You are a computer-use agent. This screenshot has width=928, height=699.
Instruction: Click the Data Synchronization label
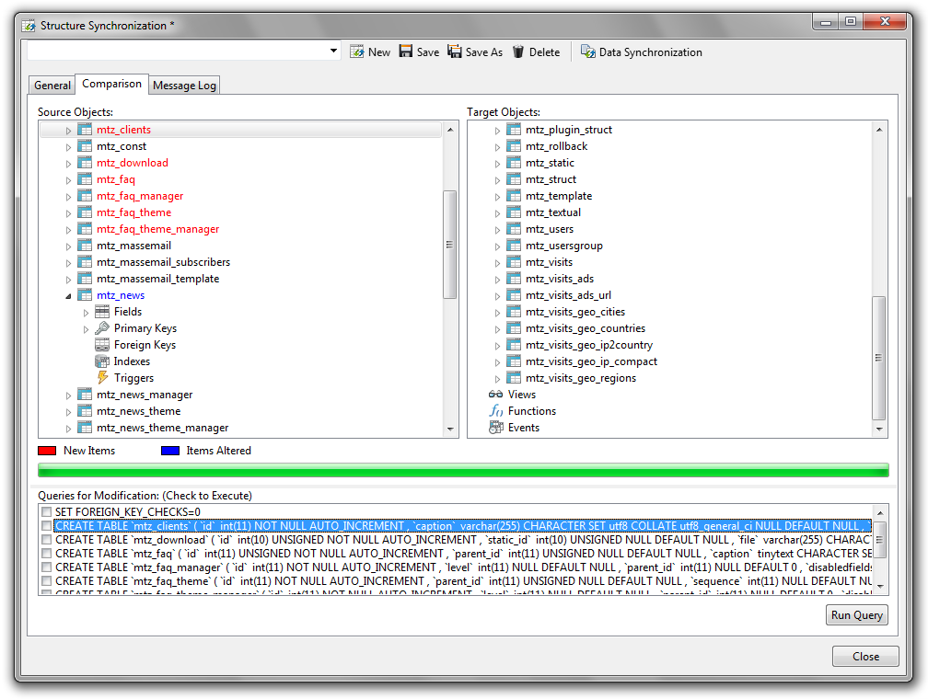pyautogui.click(x=650, y=52)
